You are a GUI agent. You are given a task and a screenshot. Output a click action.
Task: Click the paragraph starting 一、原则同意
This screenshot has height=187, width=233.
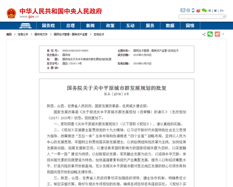(x=119, y=124)
